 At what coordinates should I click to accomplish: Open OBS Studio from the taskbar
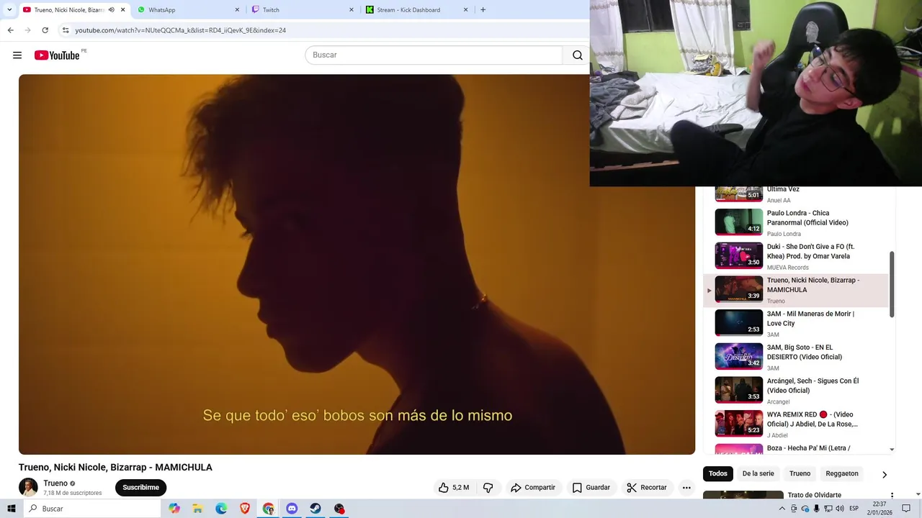pos(339,509)
